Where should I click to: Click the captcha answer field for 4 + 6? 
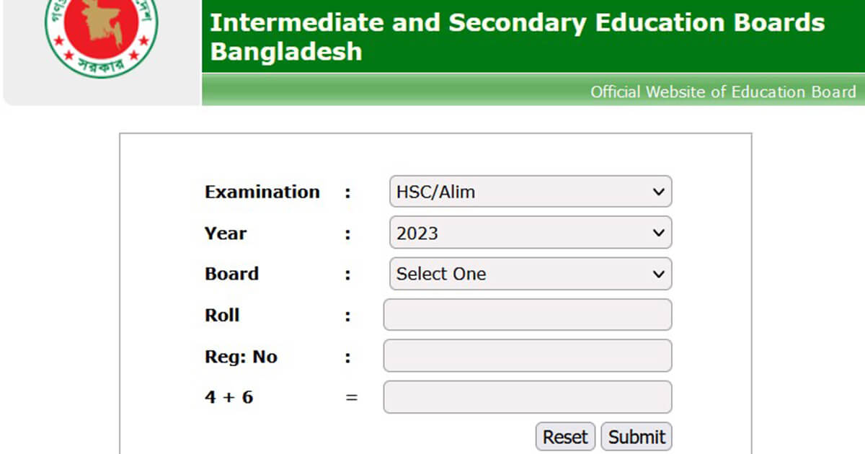(x=526, y=397)
